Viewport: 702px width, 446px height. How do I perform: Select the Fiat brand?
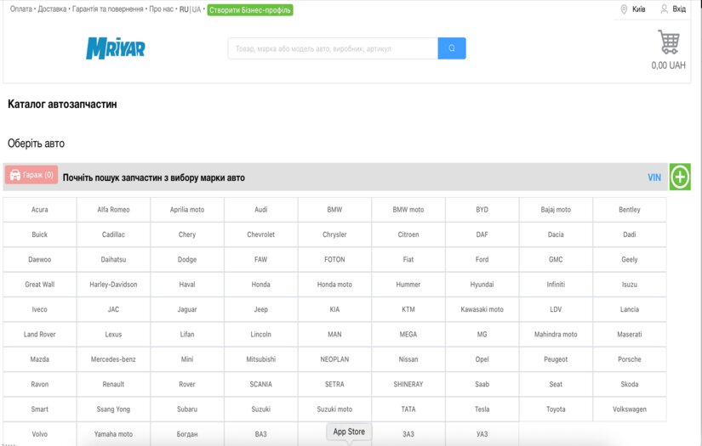[x=408, y=260]
